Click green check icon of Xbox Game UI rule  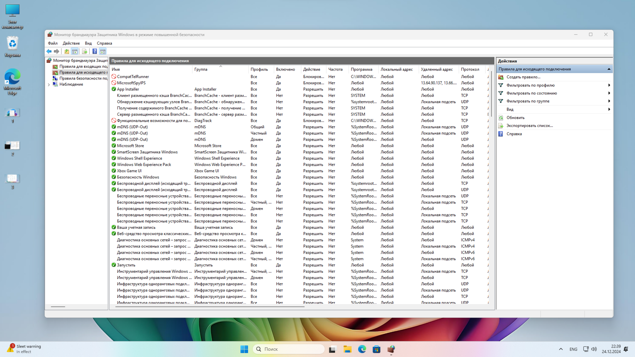pyautogui.click(x=113, y=171)
